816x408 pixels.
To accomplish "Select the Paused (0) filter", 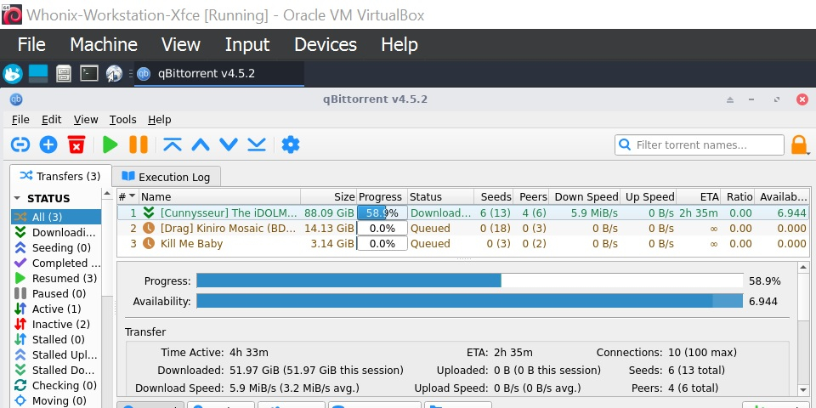I will (x=56, y=293).
